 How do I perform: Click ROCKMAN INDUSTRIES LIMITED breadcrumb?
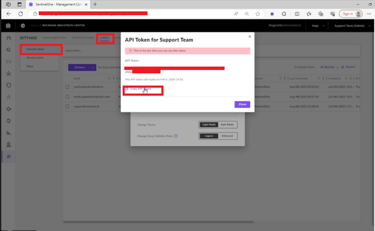63,25
